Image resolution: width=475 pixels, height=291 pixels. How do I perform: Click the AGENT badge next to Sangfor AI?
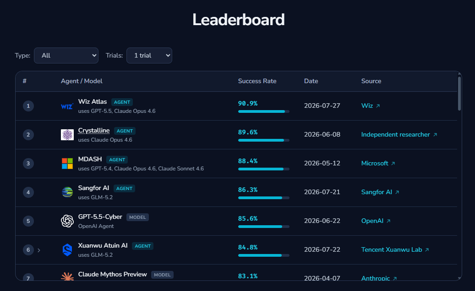(124, 188)
